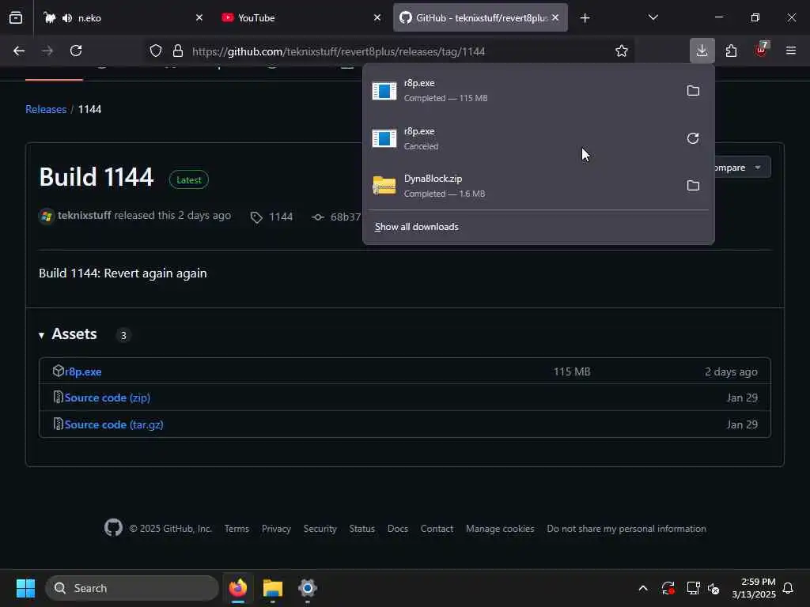The height and width of the screenshot is (607, 810).
Task: Click the teknixstuff avatar image
Action: (x=47, y=216)
